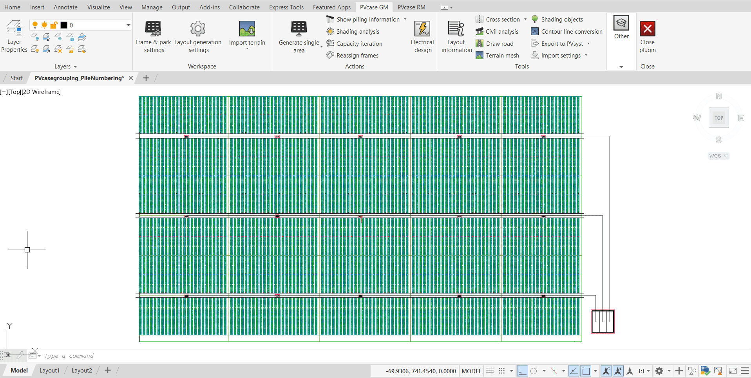Viewport: 751px width, 378px height.
Task: Expand the Show piling information dropdown
Action: pos(405,19)
